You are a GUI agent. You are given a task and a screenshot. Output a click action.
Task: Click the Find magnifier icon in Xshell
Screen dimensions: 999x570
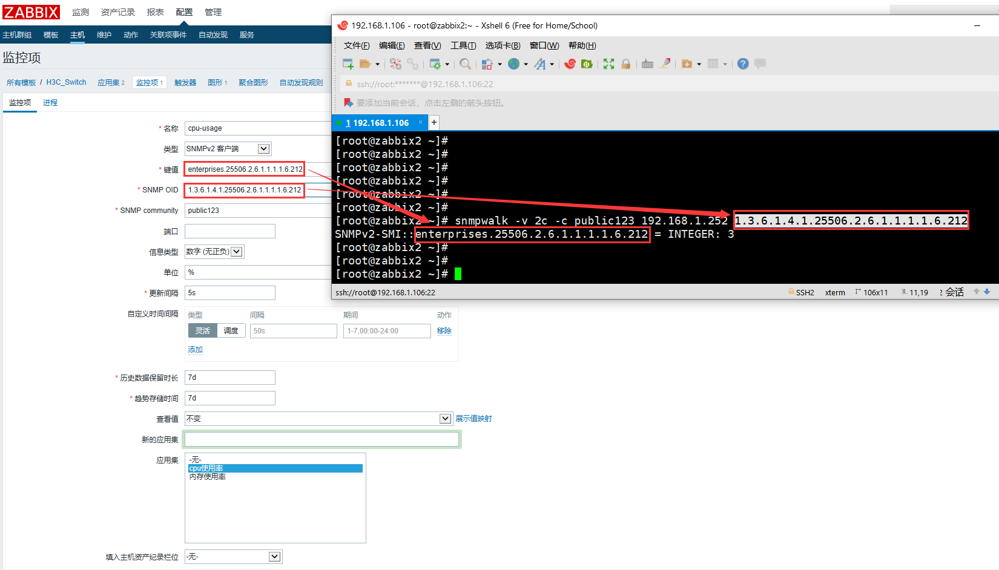[x=465, y=64]
